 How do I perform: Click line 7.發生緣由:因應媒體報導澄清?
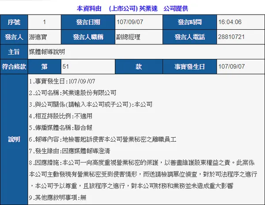pos(70,151)
